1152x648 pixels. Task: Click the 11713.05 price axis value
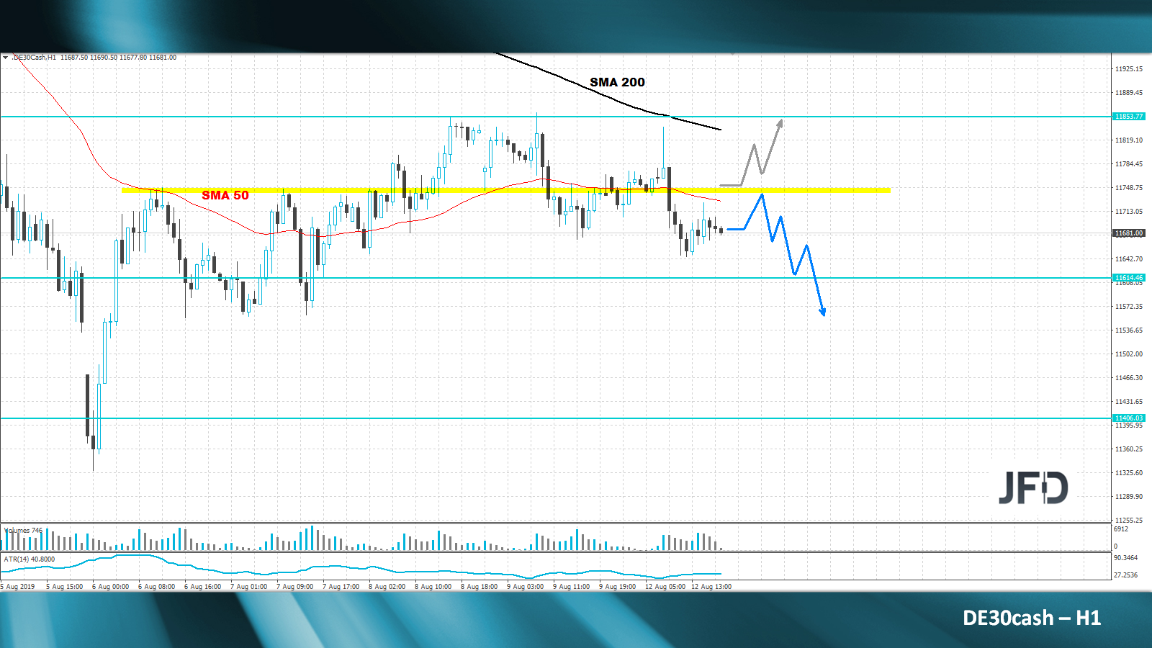[1129, 212]
